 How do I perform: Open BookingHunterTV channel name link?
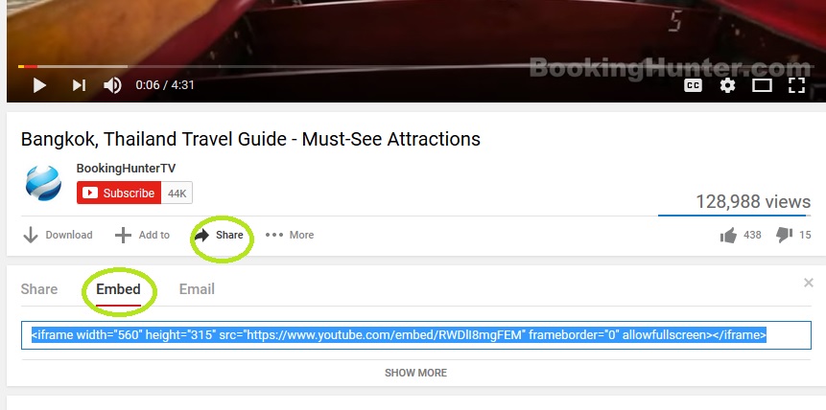(126, 169)
